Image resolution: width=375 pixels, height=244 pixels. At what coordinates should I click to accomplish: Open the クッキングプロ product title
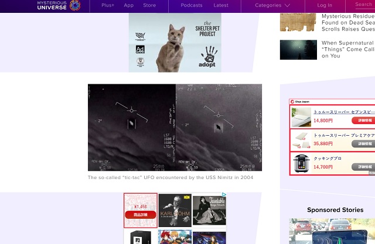click(x=328, y=159)
